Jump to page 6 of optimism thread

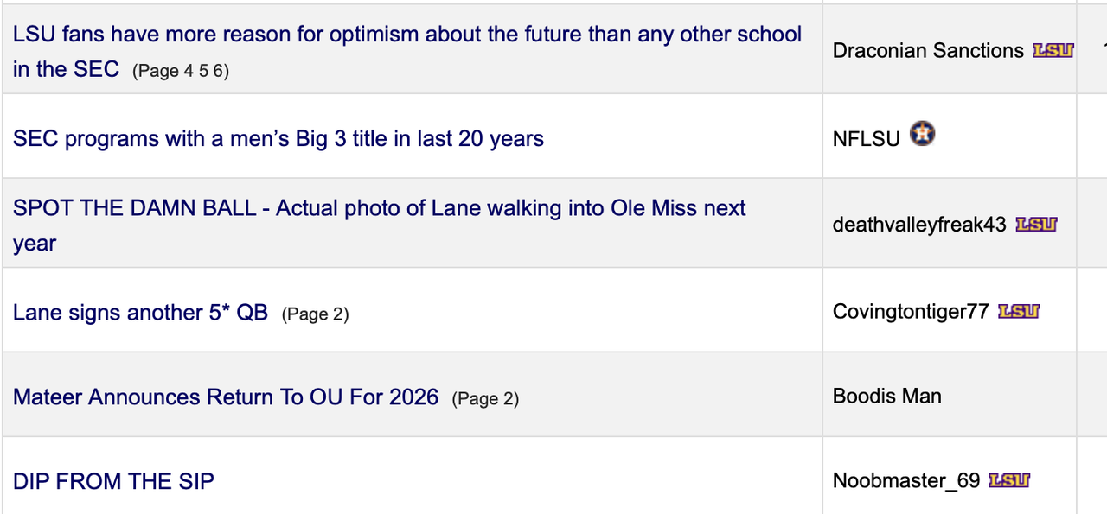point(219,72)
